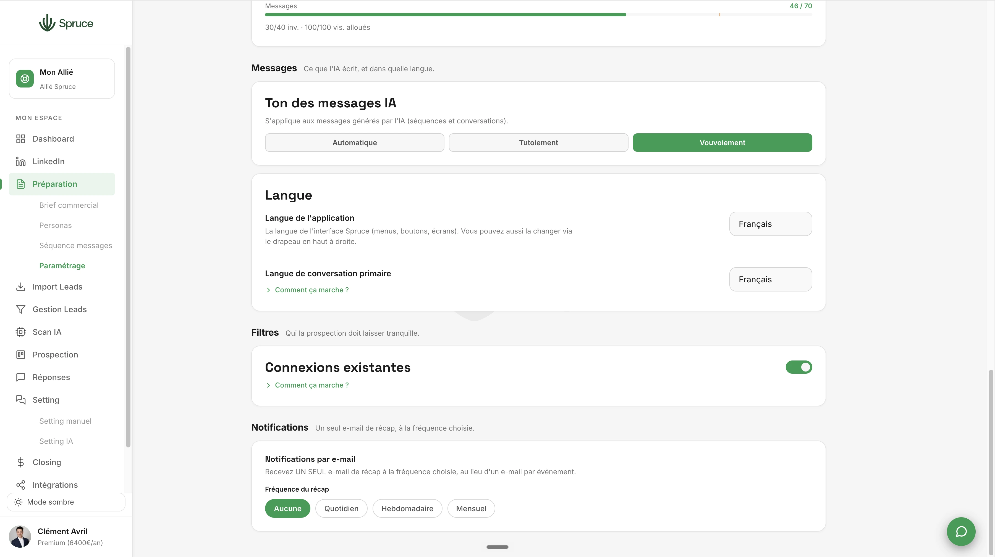
Task: Open the primary conversation language dropdown
Action: point(770,279)
